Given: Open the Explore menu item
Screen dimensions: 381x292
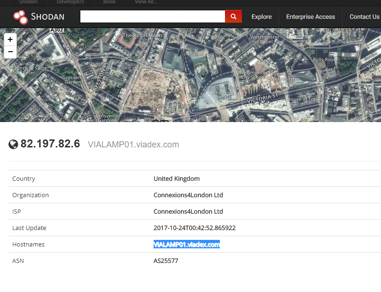Looking at the screenshot, I should coord(262,17).
